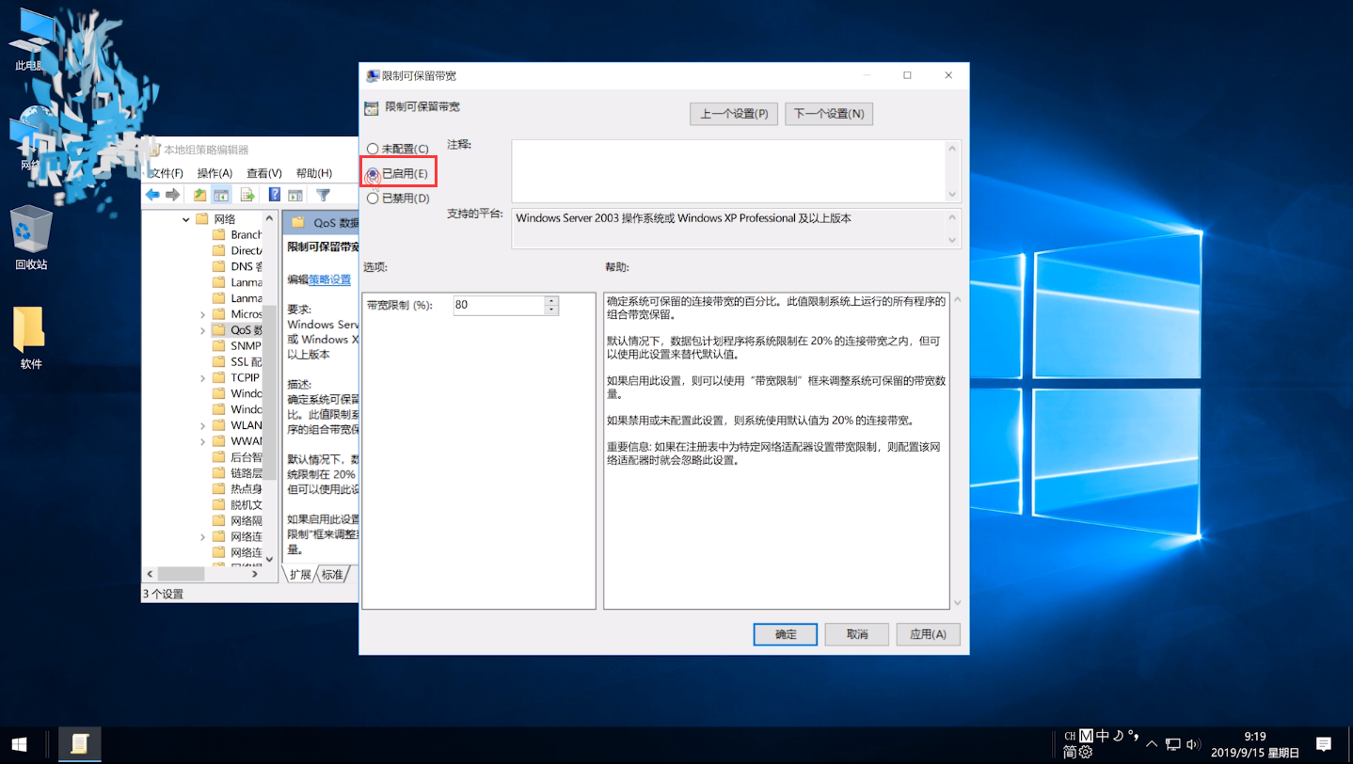
Task: Expand the Micros... tree folder arrow
Action: coord(202,314)
